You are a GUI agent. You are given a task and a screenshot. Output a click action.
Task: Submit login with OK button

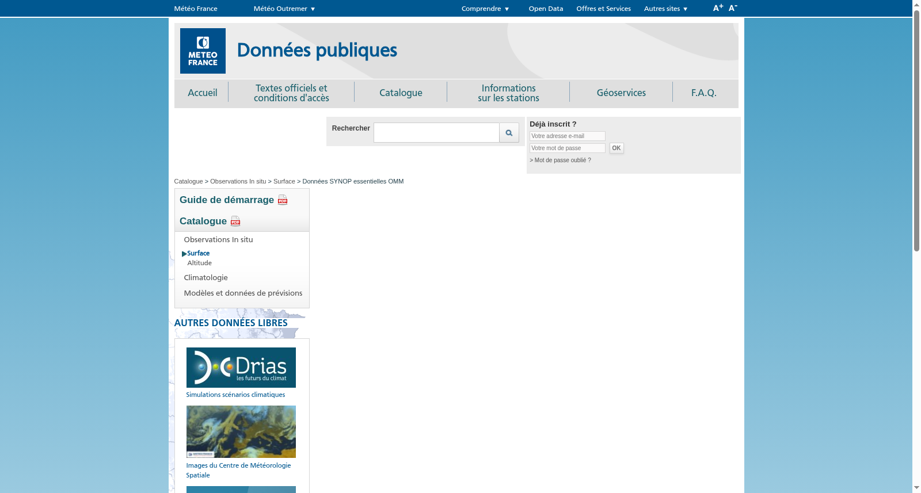tap(616, 148)
